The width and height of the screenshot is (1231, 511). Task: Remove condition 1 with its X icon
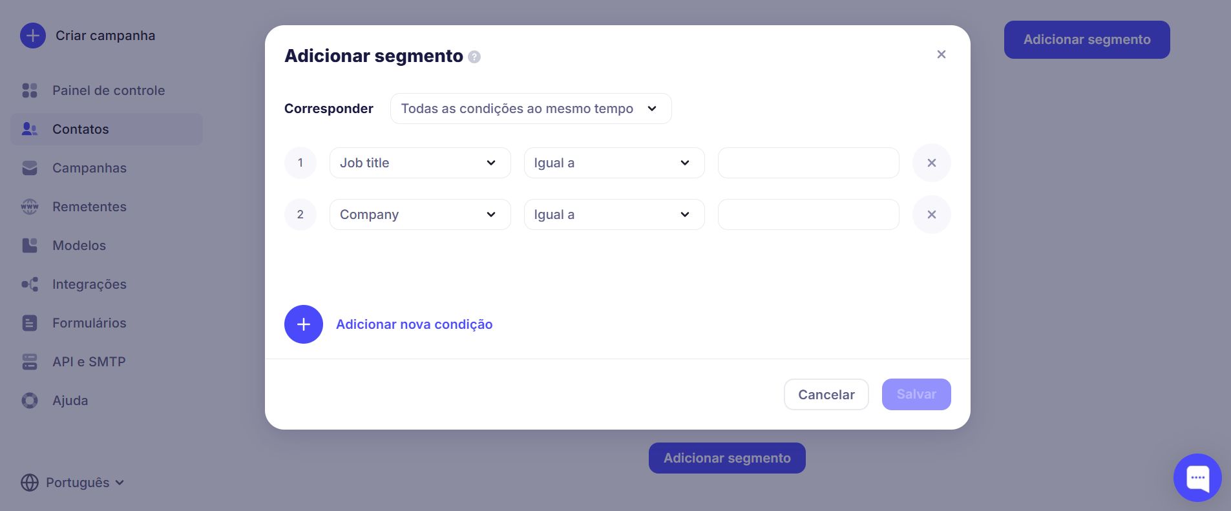click(931, 163)
